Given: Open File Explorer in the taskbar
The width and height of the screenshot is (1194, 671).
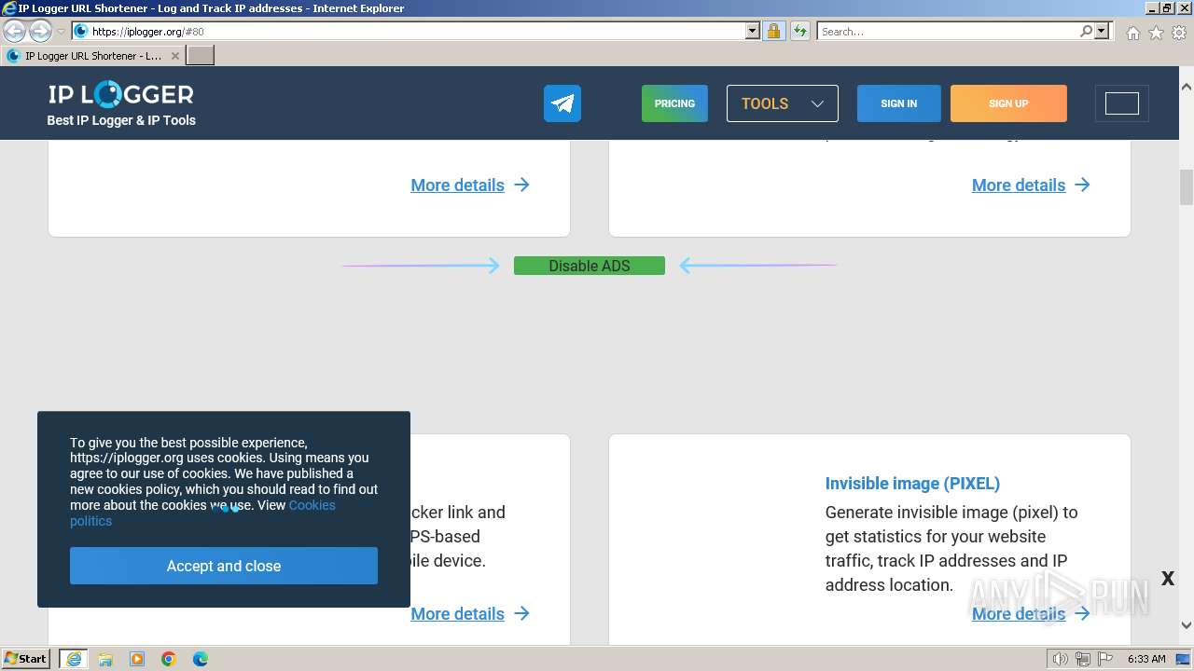Looking at the screenshot, I should 105,659.
